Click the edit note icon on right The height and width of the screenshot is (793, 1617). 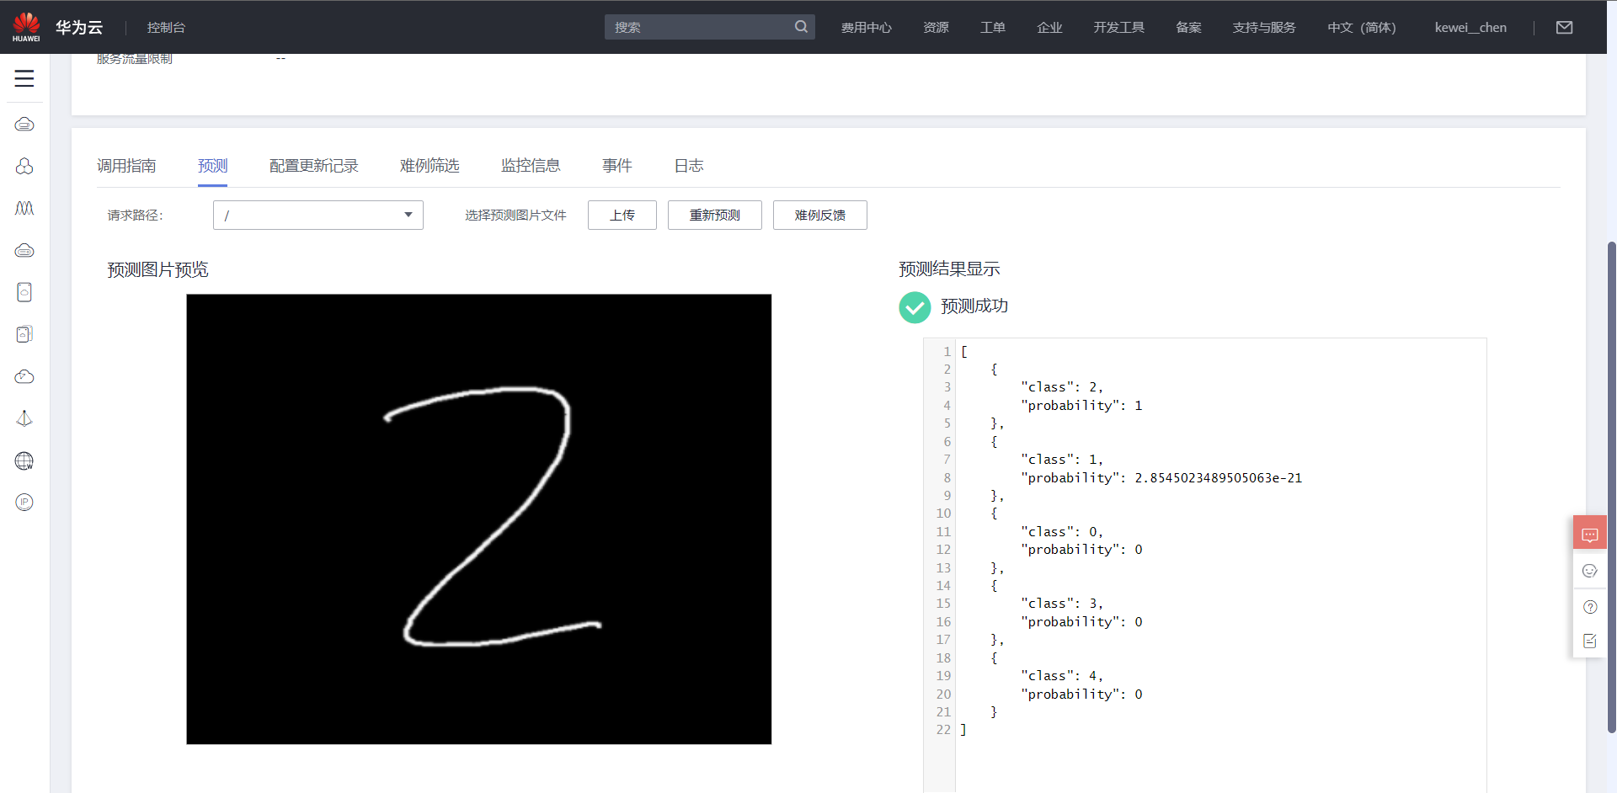[1590, 641]
